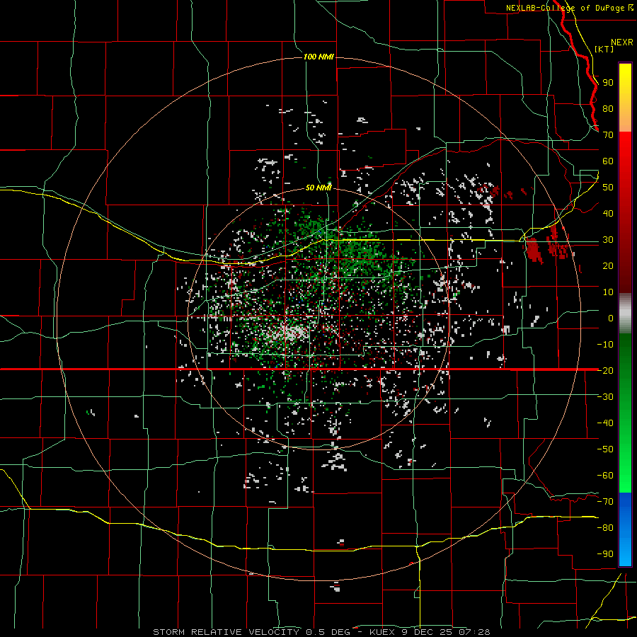Screen dimensions: 637x637
Task: Click the -50 value on velocity scale
Action: pos(605,449)
